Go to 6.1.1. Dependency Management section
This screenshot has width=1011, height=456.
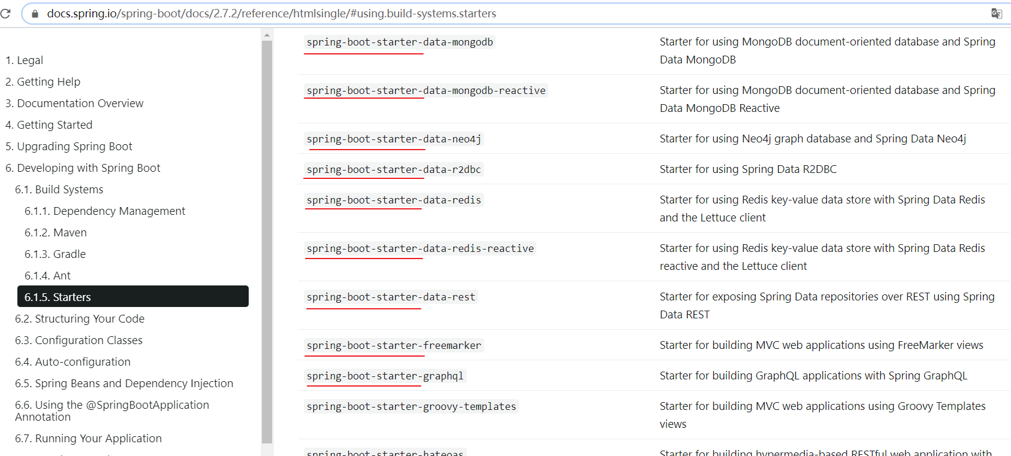tap(105, 211)
